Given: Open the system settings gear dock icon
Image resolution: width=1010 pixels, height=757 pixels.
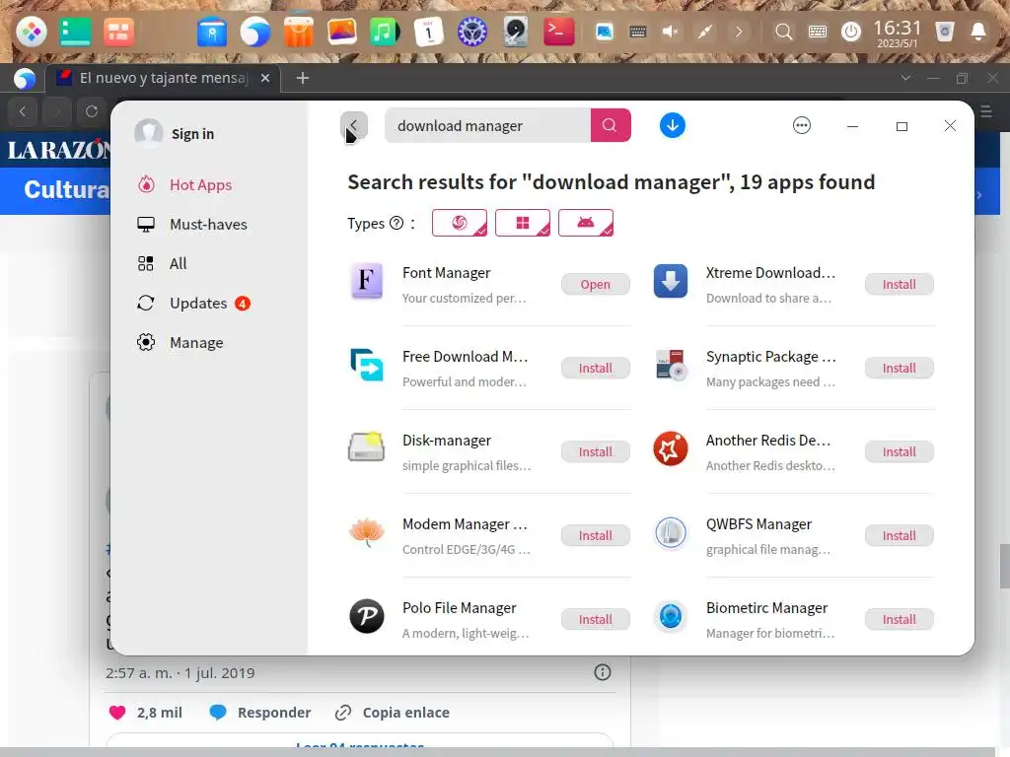Looking at the screenshot, I should tap(471, 32).
